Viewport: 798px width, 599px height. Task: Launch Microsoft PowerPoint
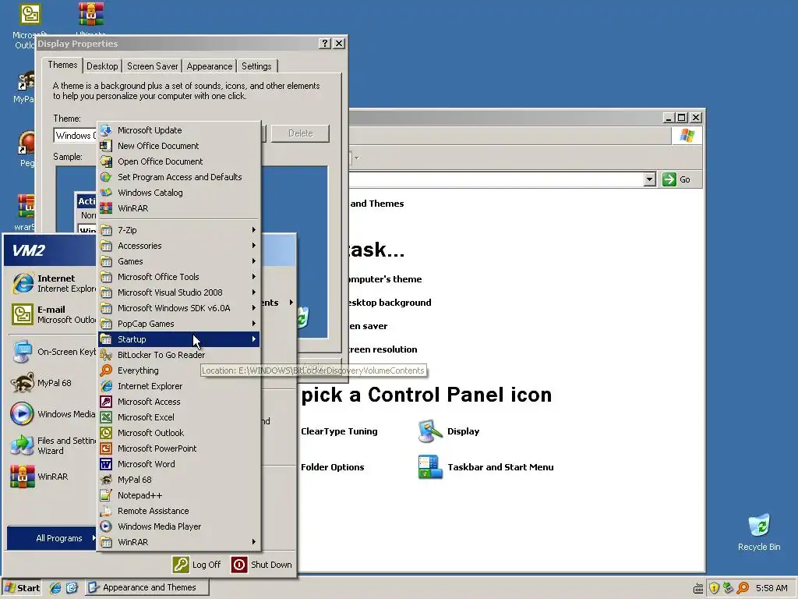click(x=178, y=448)
